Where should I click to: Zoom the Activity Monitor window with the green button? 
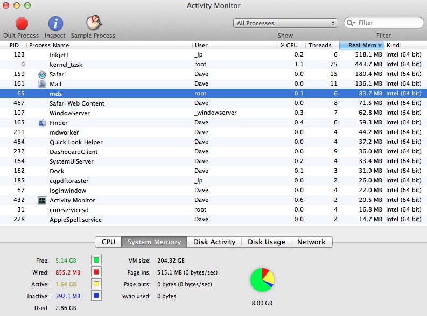coord(27,5)
